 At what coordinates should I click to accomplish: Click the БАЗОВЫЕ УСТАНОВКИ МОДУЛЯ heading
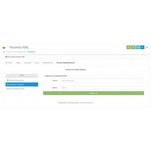[x=75, y=70]
